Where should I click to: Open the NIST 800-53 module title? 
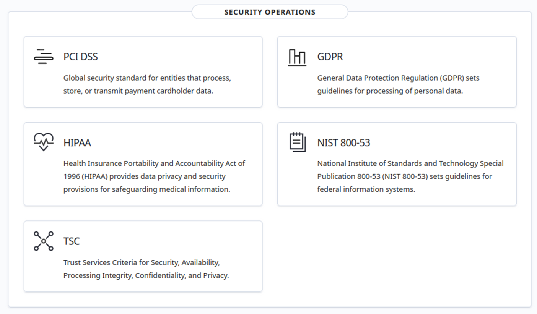click(344, 143)
